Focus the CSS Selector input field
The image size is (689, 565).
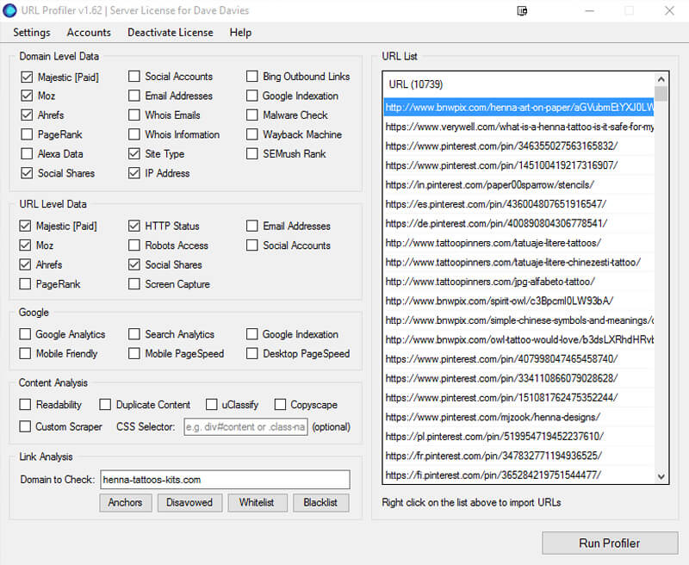coord(245,426)
